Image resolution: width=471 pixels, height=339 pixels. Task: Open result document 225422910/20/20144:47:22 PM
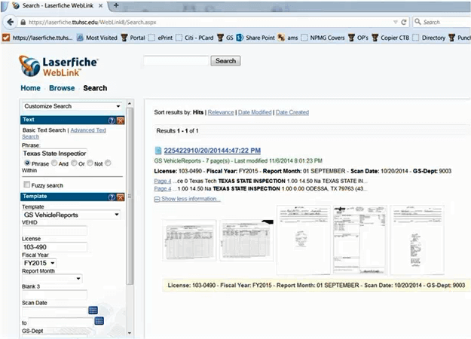[212, 151]
